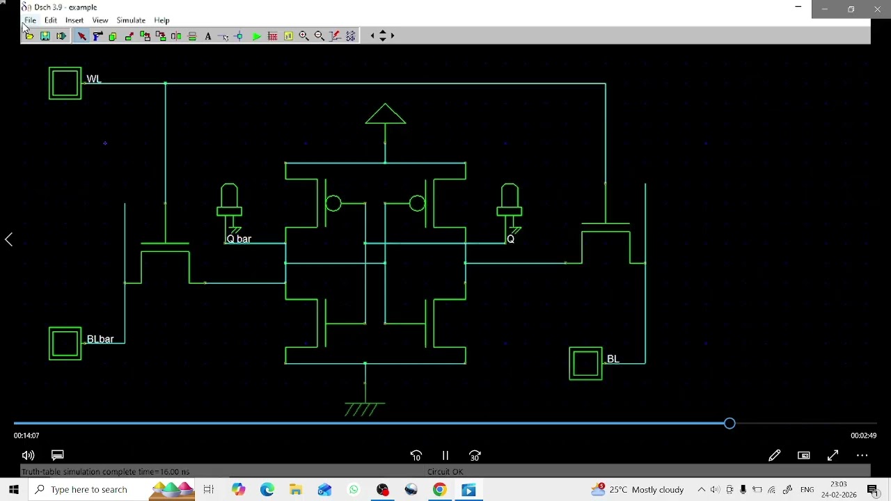Click the Move element toolbar icon
The image size is (891, 501).
coord(129,35)
